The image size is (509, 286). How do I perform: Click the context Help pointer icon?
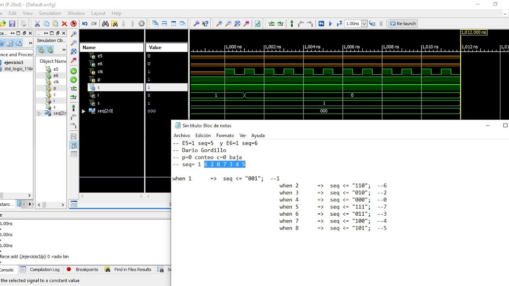click(205, 24)
